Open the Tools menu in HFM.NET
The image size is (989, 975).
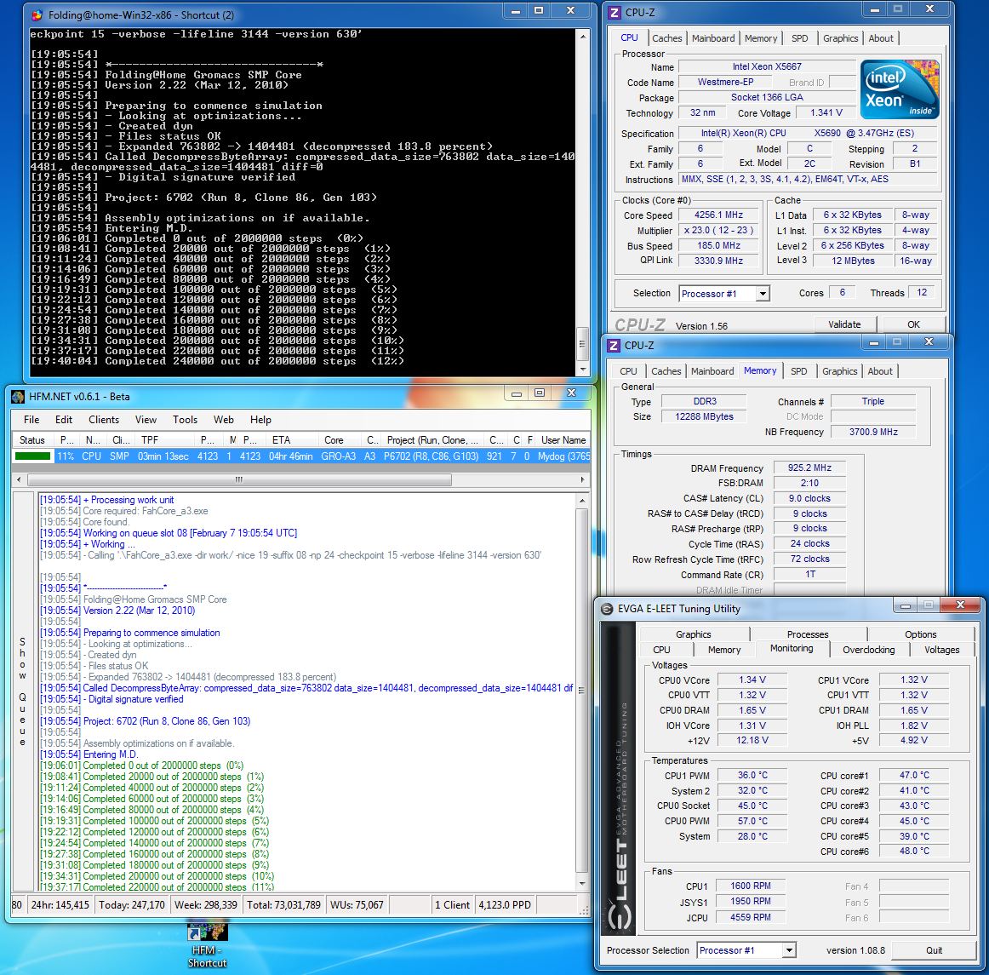(186, 420)
